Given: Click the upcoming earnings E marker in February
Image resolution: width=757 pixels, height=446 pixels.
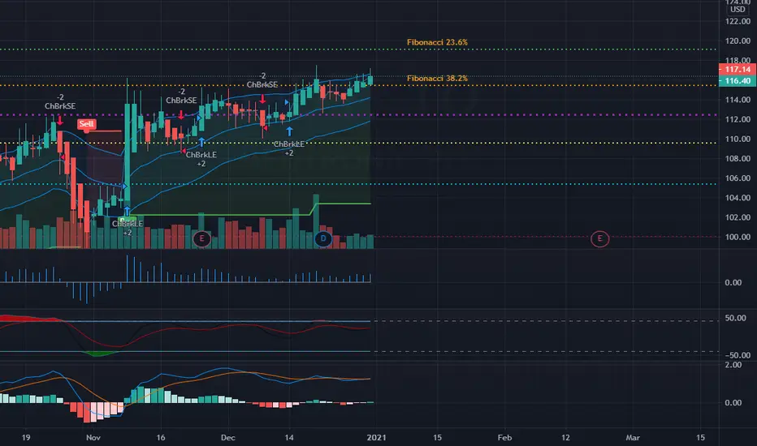Looking at the screenshot, I should [599, 238].
